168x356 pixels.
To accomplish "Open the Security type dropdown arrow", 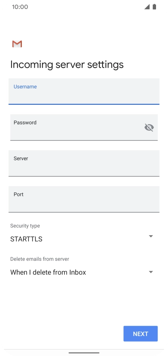I will click(151, 236).
